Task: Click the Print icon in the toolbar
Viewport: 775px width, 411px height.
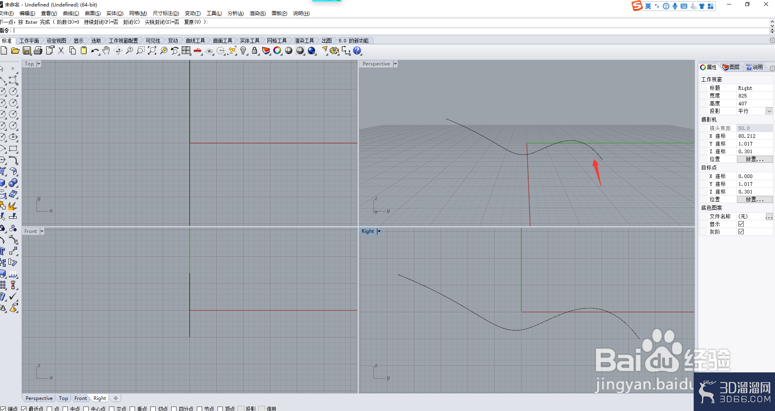Action: [38, 50]
